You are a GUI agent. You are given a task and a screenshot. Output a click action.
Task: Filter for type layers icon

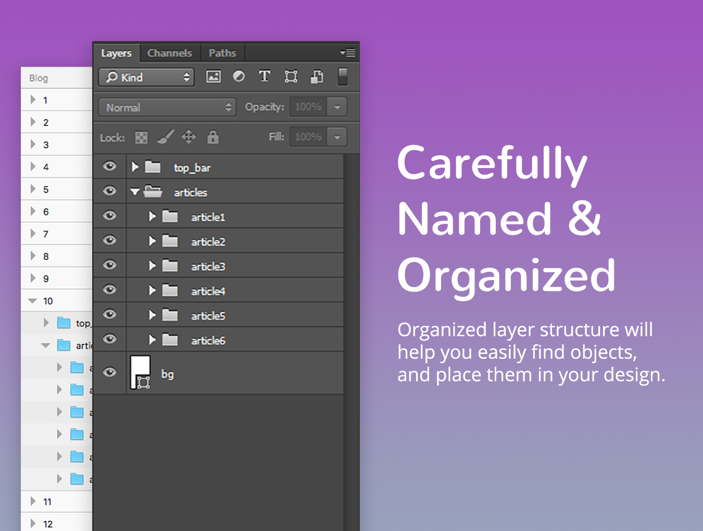point(265,77)
